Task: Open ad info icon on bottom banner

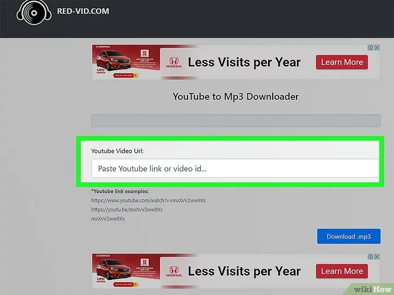Action: 370,257
